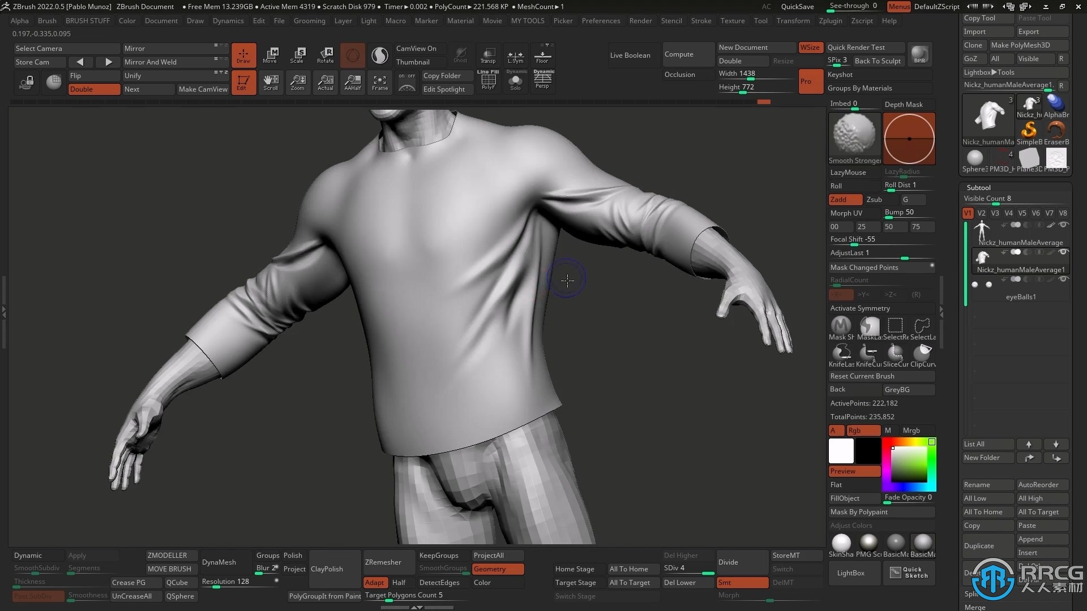
Task: Select the Move gizmo icon
Action: tap(271, 55)
